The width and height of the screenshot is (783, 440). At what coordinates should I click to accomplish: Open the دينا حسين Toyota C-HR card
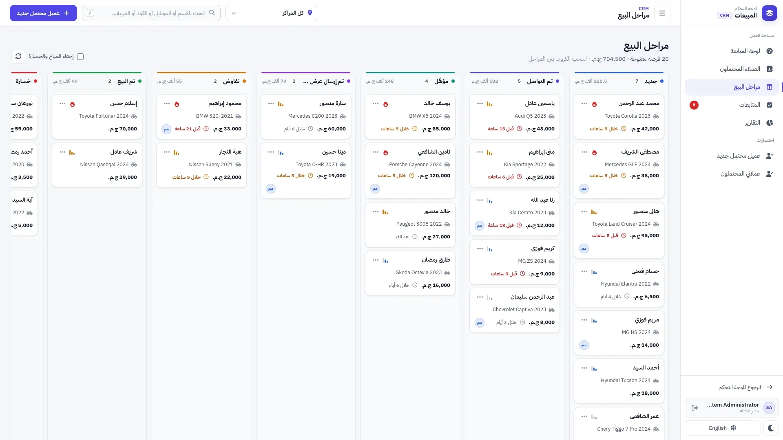(x=306, y=171)
